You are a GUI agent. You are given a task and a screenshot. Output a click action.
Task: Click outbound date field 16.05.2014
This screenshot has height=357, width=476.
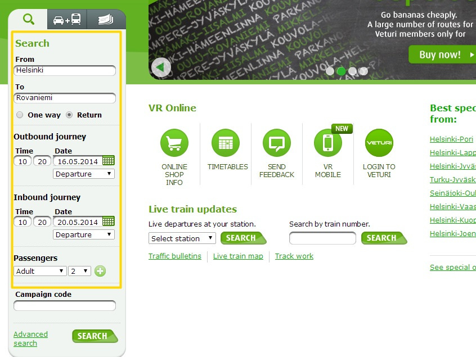pos(78,161)
